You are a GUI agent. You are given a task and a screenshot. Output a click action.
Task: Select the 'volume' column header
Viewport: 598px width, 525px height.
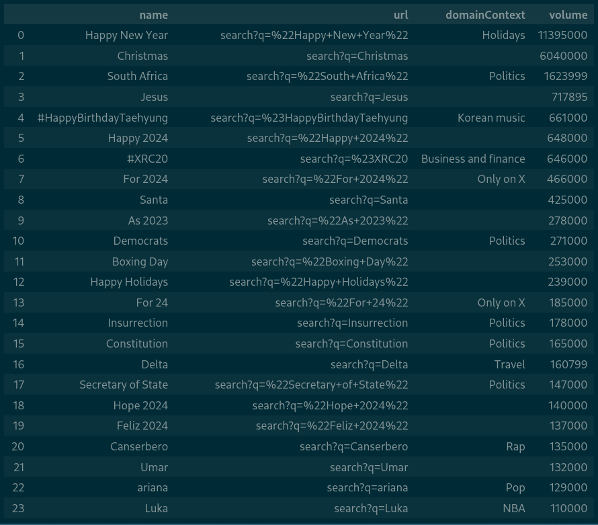568,15
